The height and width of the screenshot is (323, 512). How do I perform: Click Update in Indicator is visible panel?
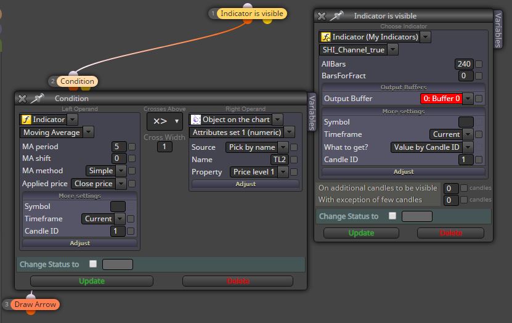[361, 233]
